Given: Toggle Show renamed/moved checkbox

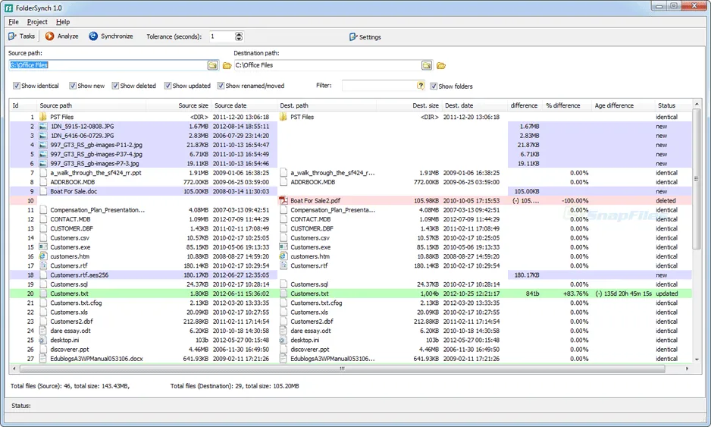Looking at the screenshot, I should pyautogui.click(x=221, y=86).
